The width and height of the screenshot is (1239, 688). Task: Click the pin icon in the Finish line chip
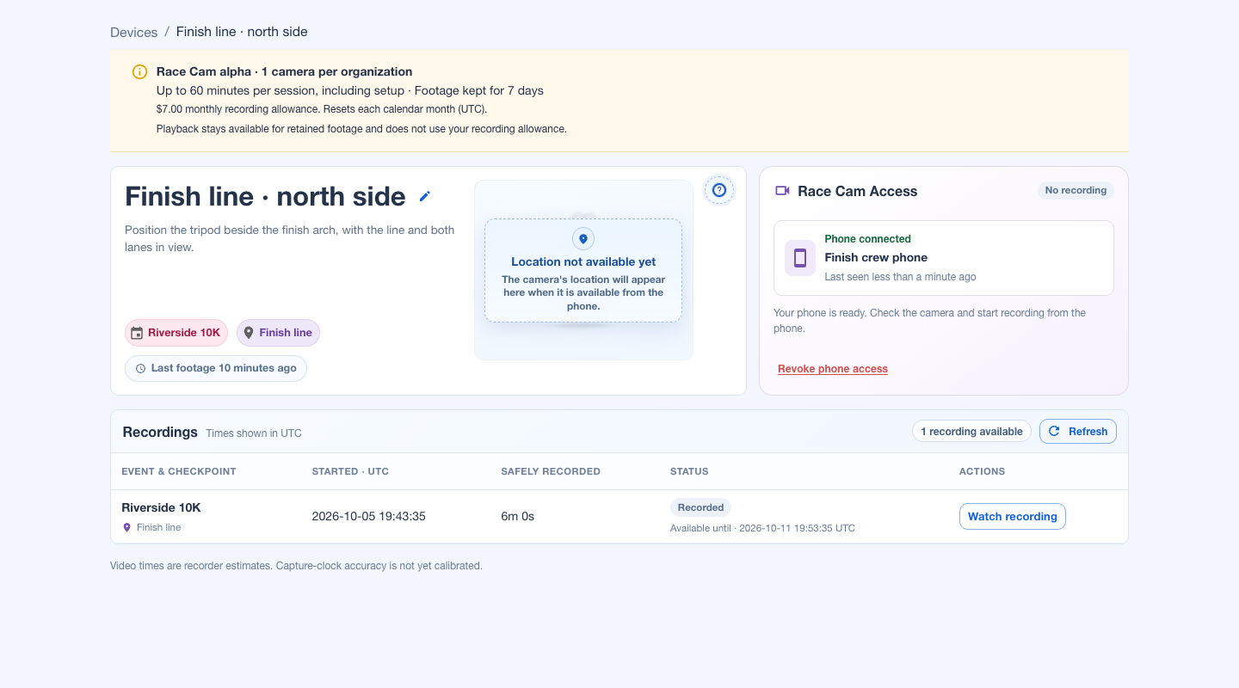pyautogui.click(x=249, y=333)
